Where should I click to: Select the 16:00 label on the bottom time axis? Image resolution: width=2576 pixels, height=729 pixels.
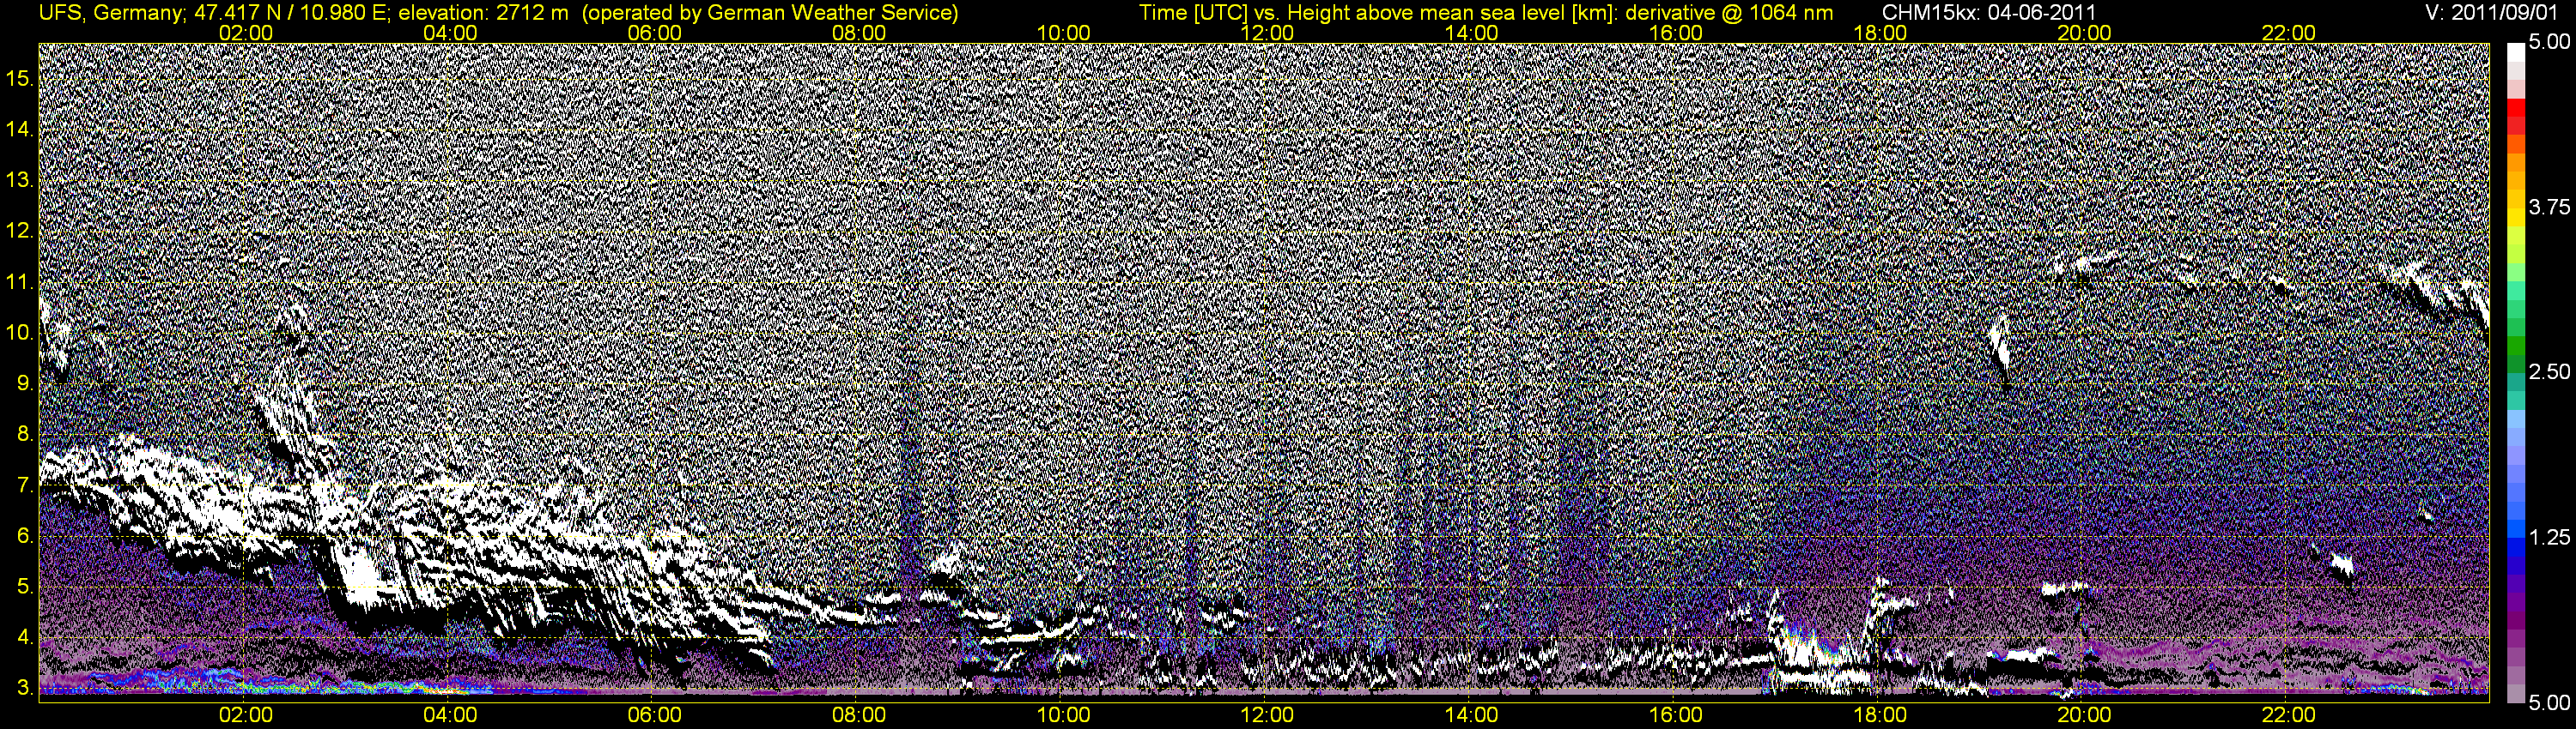(x=1675, y=715)
